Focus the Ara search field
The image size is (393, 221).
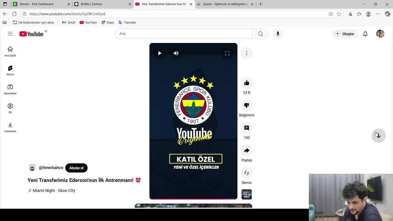pyautogui.click(x=184, y=34)
